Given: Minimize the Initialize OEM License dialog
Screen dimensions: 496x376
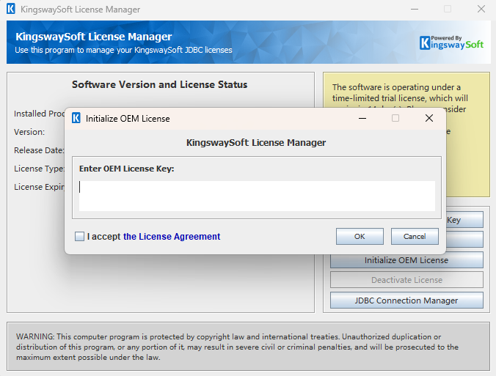Looking at the screenshot, I should point(362,118).
